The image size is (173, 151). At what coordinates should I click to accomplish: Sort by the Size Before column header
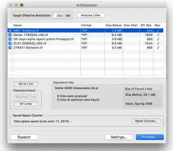[113, 26]
